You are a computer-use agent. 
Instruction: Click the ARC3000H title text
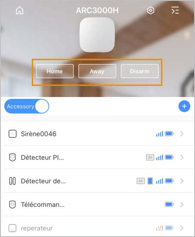(97, 10)
